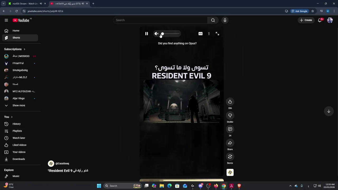
Task: Toggle closed captions on the Short
Action: (x=200, y=34)
